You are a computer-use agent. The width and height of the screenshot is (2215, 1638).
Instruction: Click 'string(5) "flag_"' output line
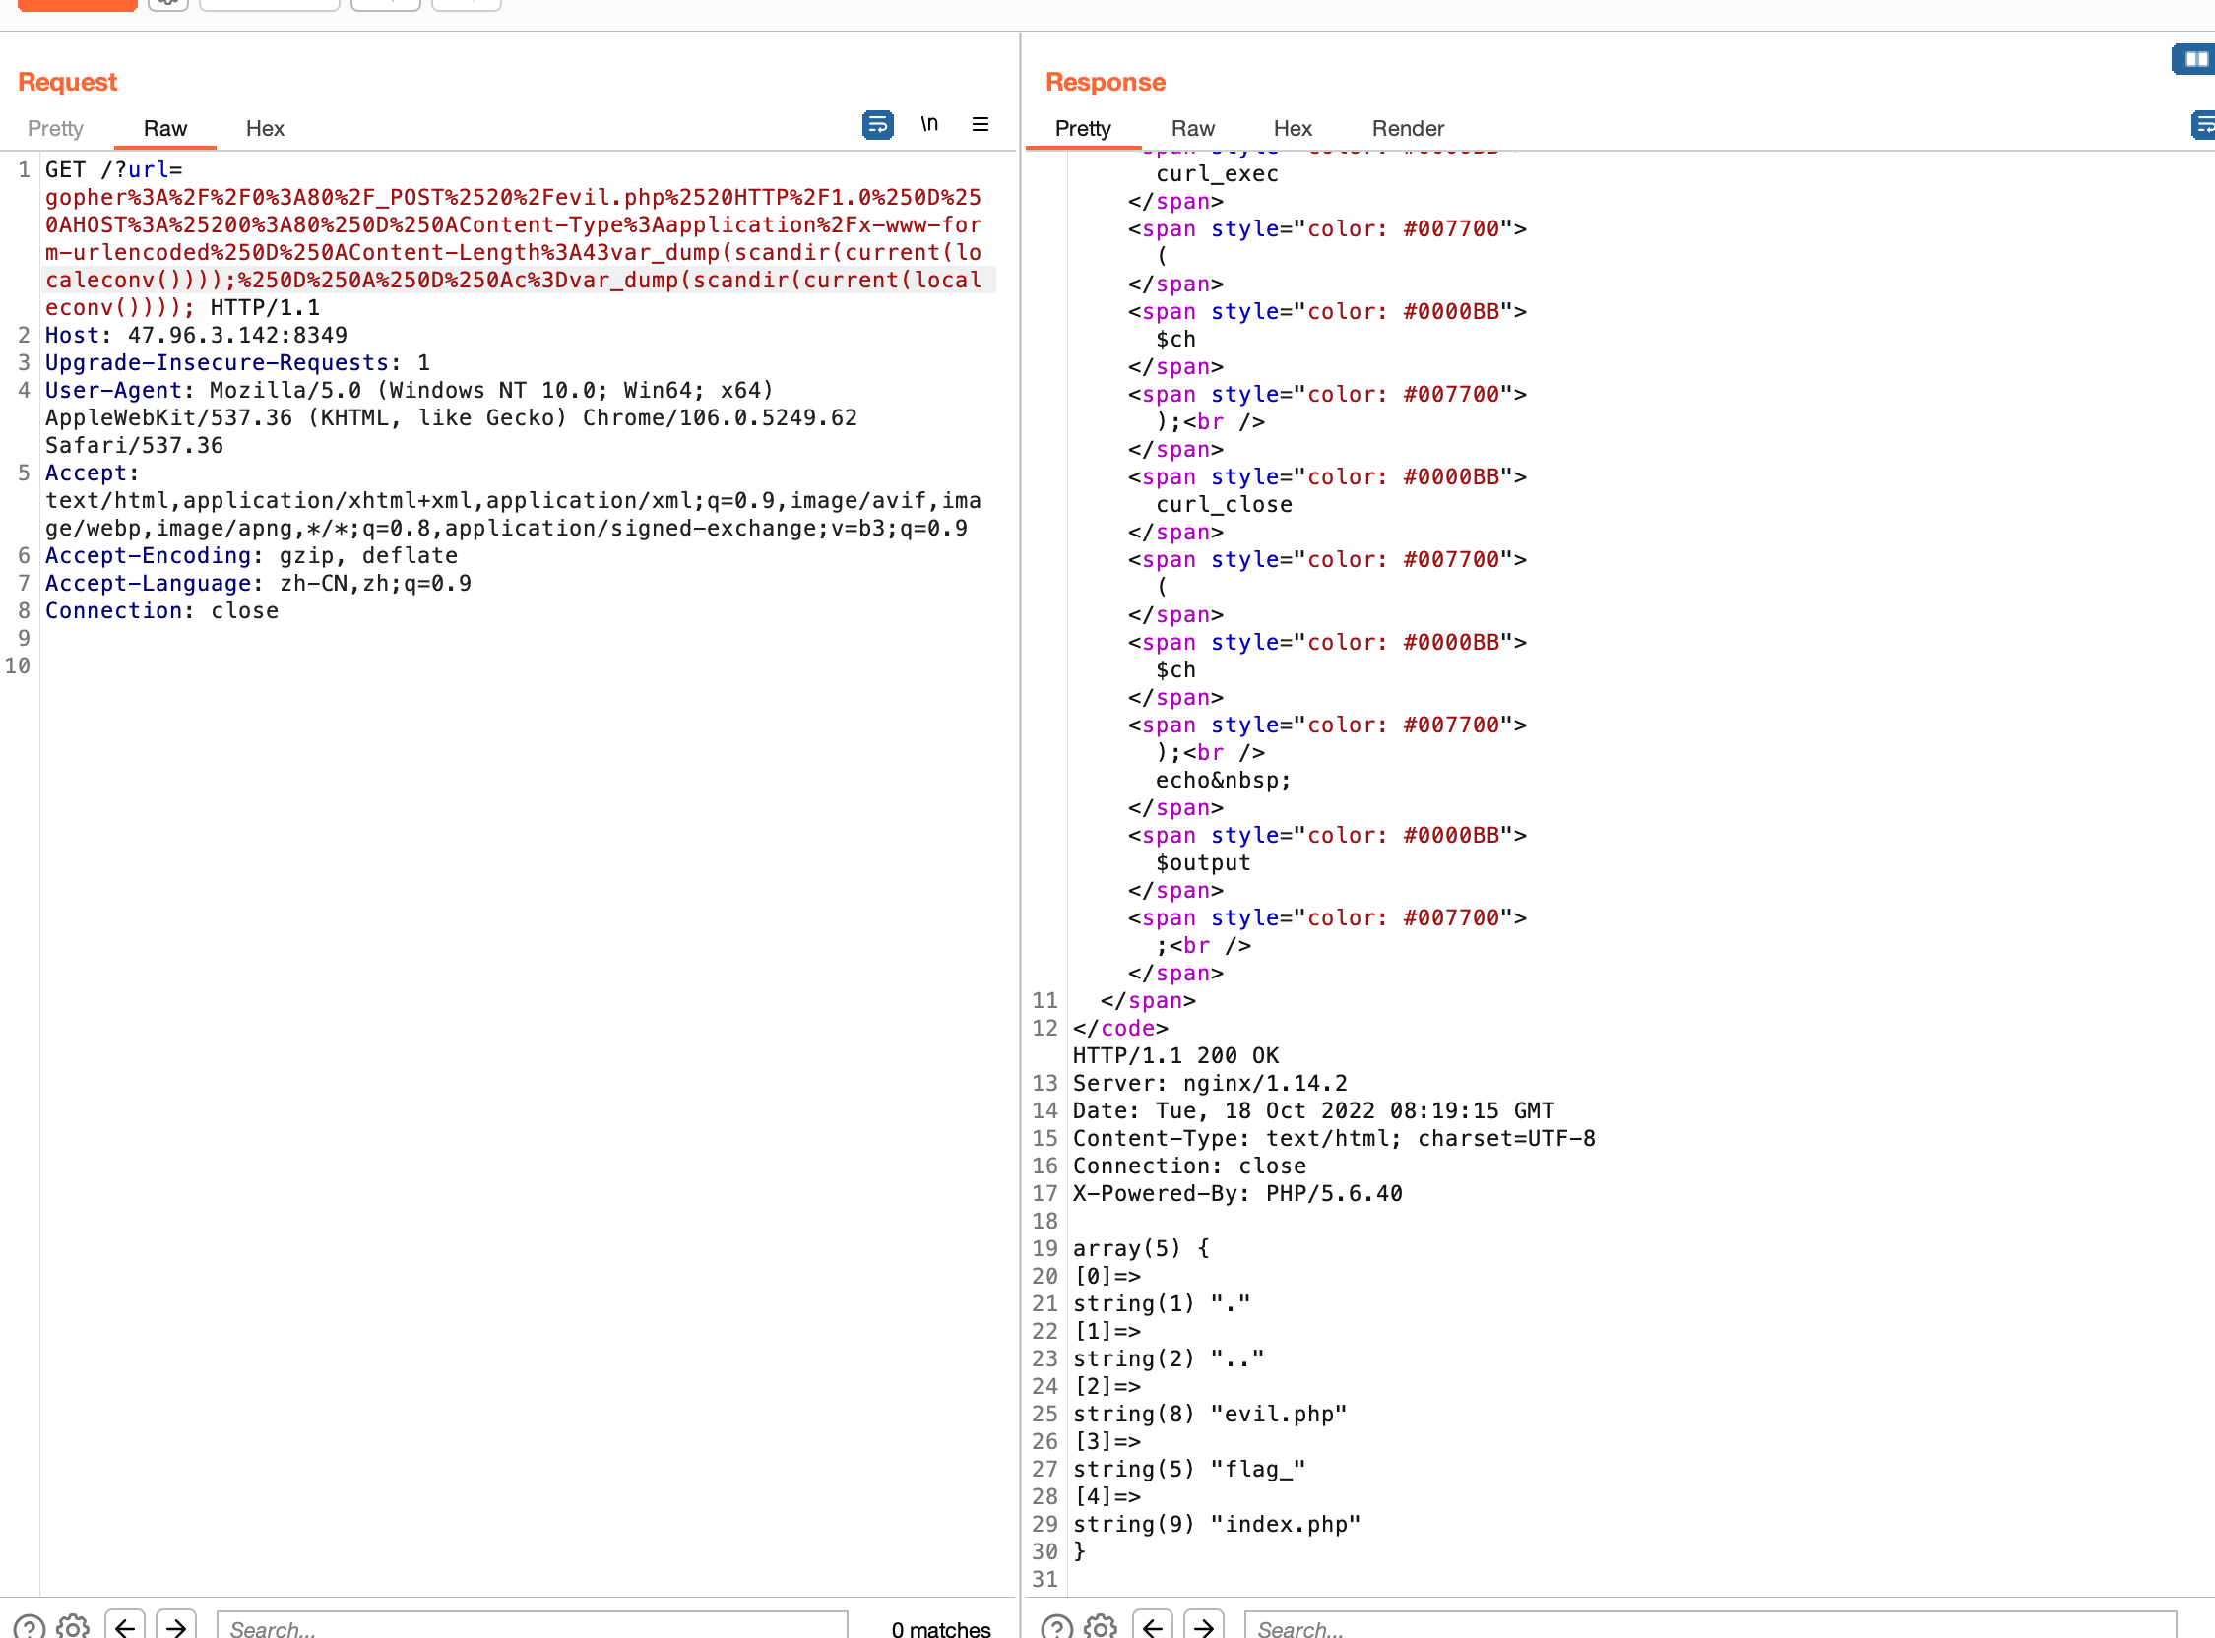1190,1470
